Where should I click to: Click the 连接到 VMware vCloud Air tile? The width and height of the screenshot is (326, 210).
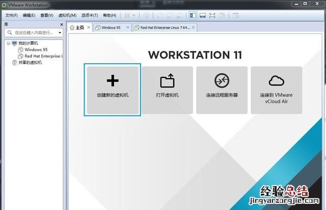[276, 90]
